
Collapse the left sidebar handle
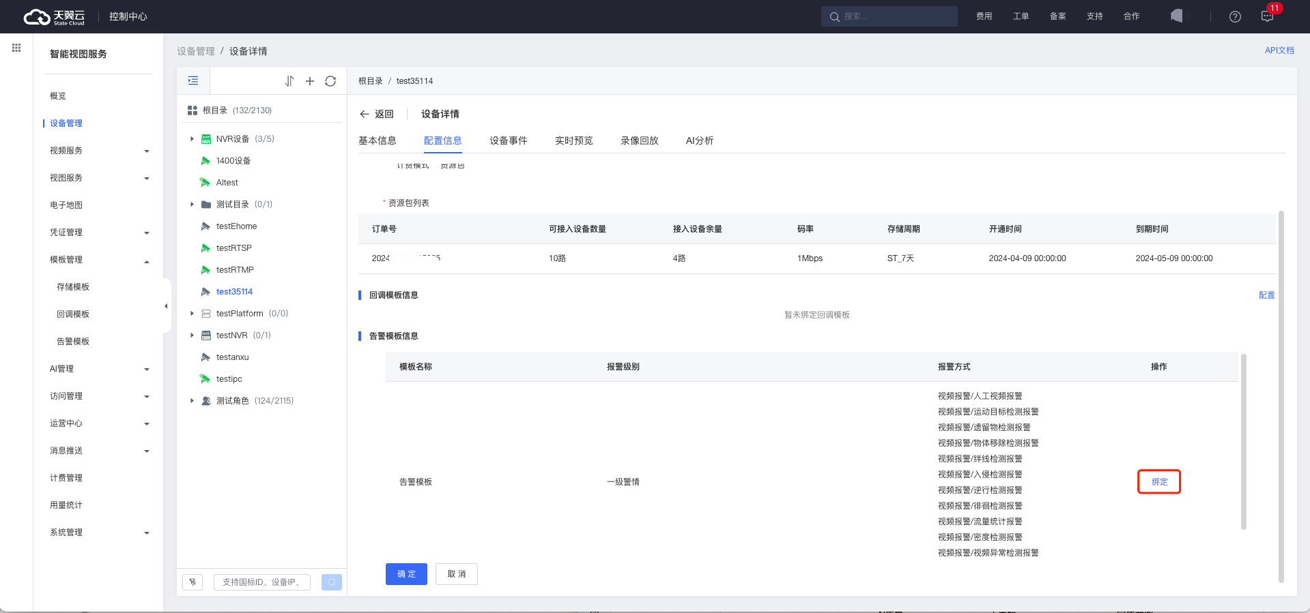166,306
